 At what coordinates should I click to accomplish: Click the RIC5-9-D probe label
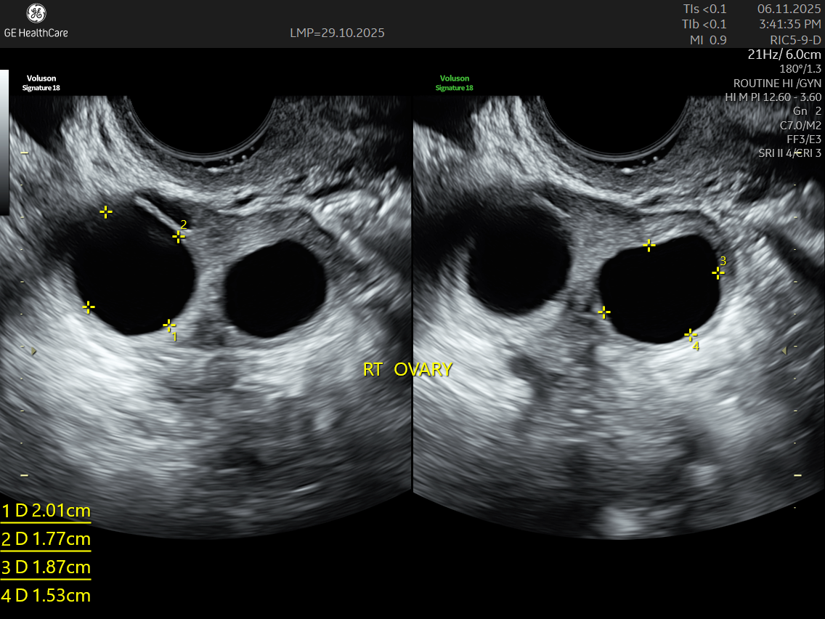point(795,40)
